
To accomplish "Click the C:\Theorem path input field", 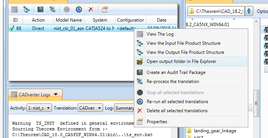I will point(216,11).
